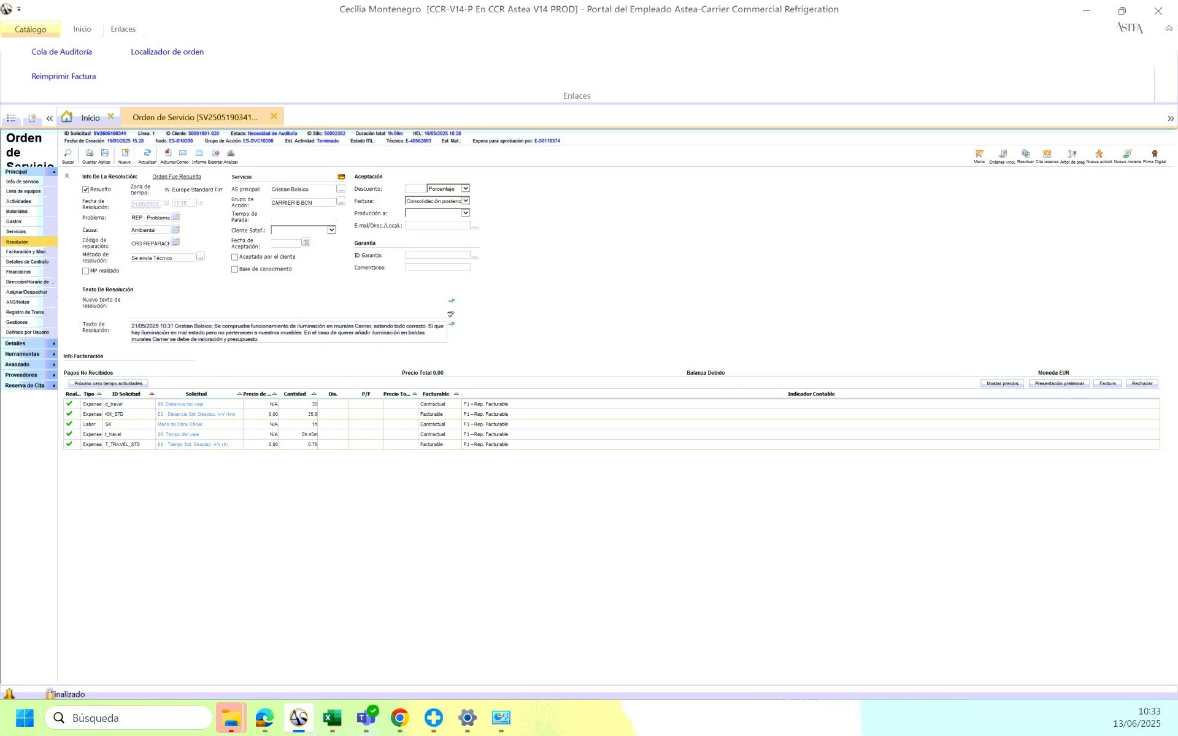The width and height of the screenshot is (1178, 736).
Task: Click the Factura button above the table
Action: 1107,383
